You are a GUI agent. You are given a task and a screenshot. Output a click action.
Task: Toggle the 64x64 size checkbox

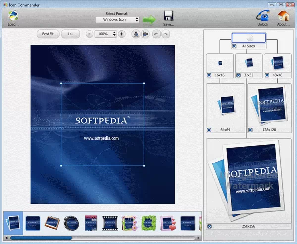click(209, 130)
